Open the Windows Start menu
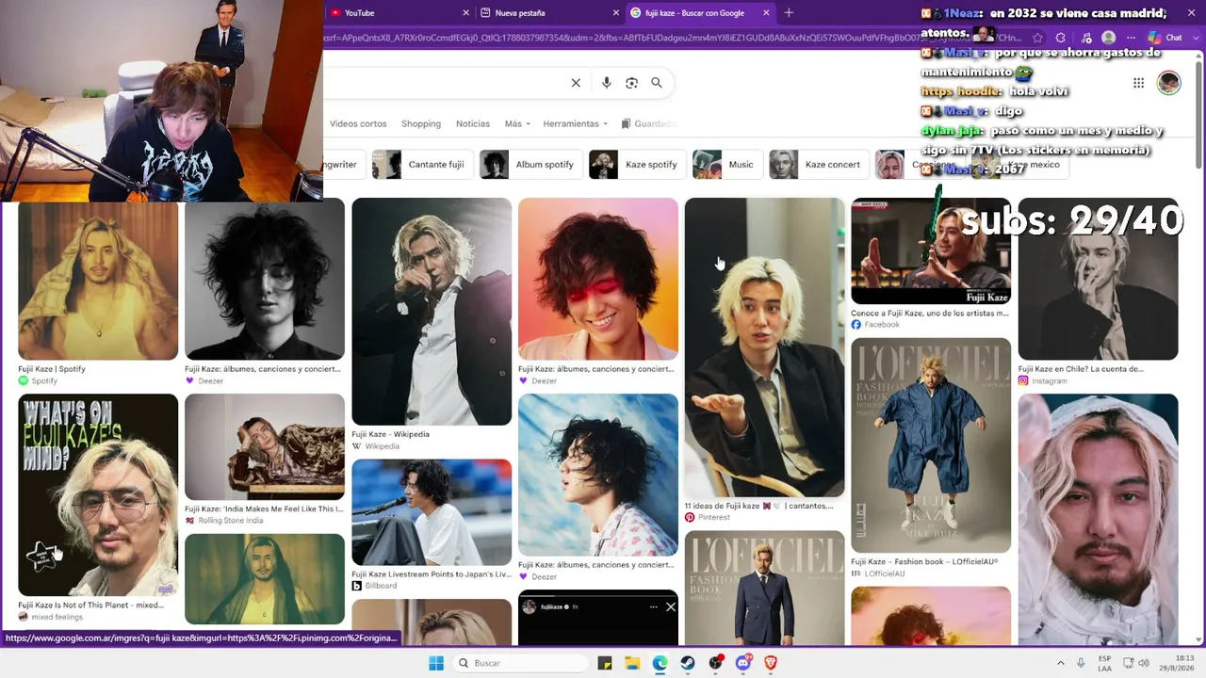This screenshot has width=1206, height=678. [x=436, y=663]
